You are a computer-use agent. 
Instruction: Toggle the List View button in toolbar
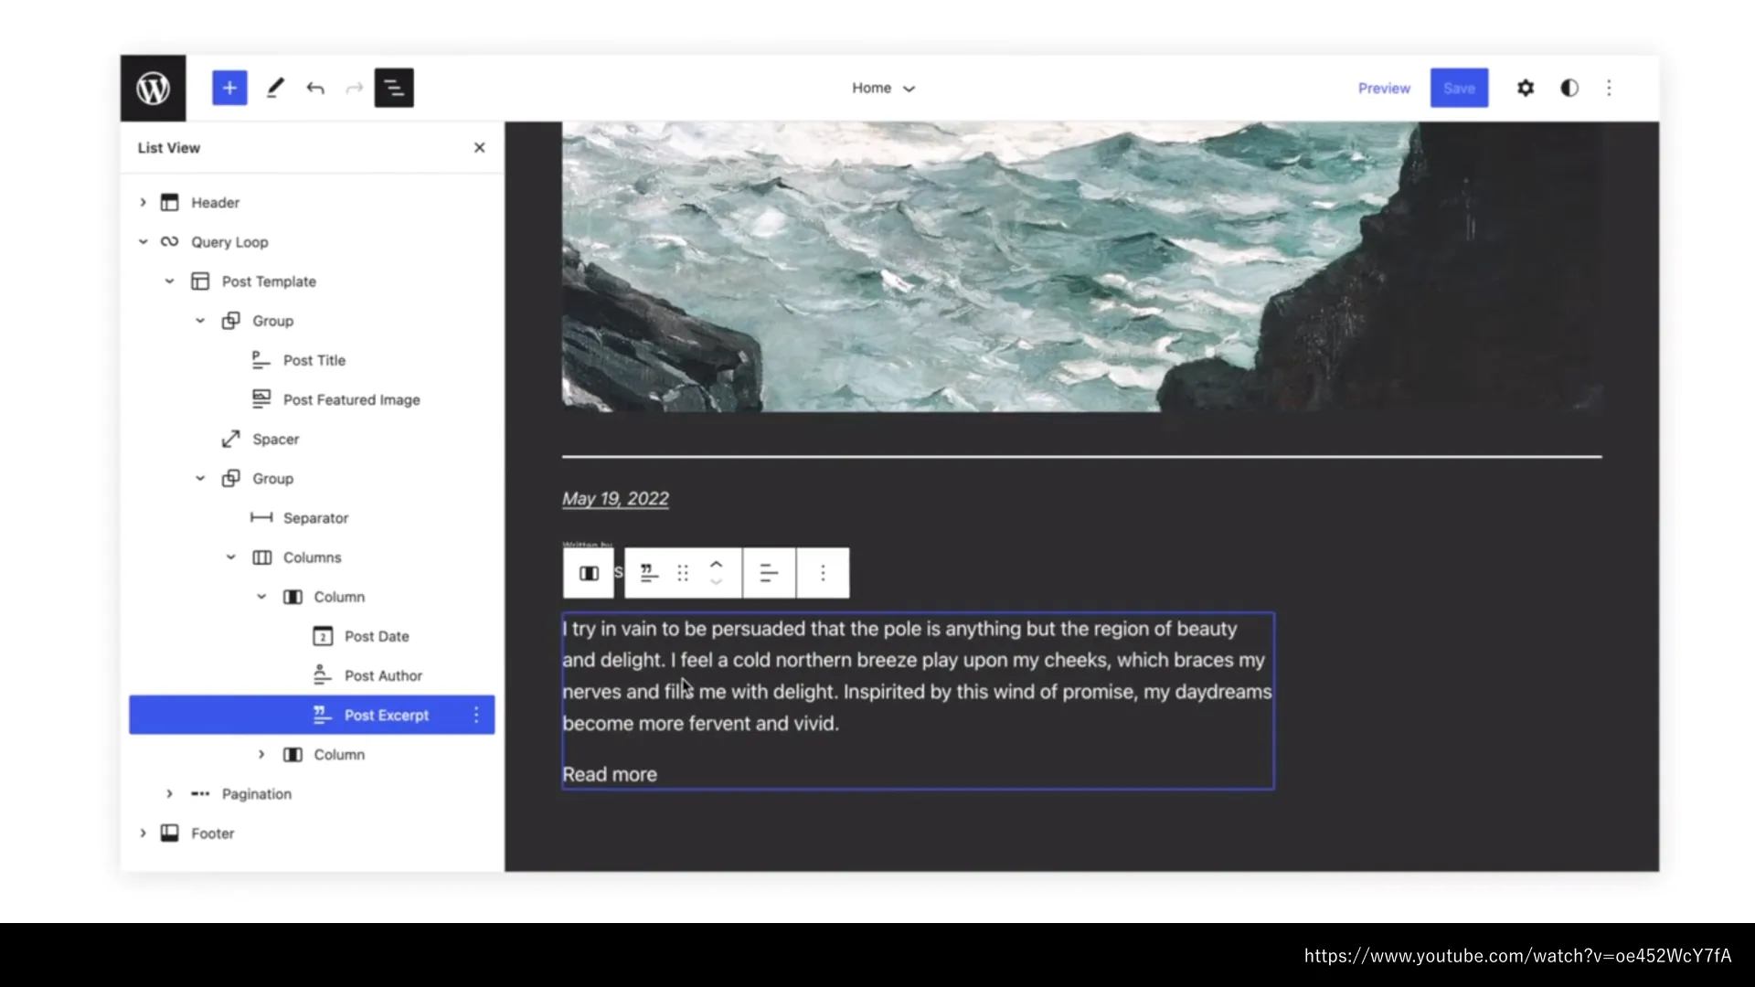pyautogui.click(x=394, y=88)
